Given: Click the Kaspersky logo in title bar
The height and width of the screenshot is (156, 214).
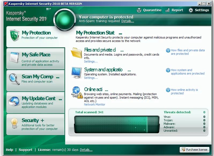Looking at the screenshot, I should click(x=6, y=4).
